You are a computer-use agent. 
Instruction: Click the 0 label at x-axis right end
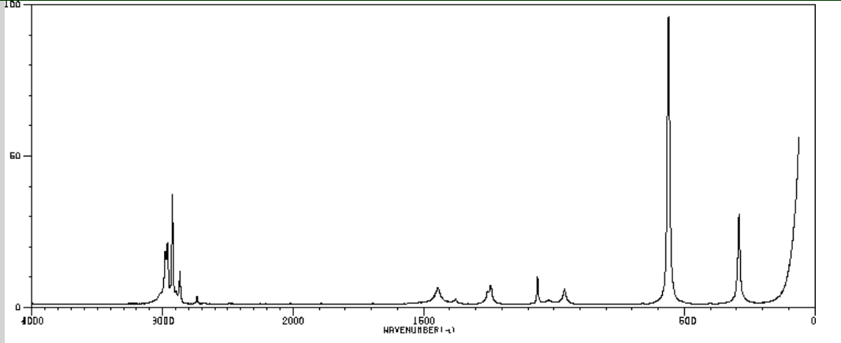(813, 321)
